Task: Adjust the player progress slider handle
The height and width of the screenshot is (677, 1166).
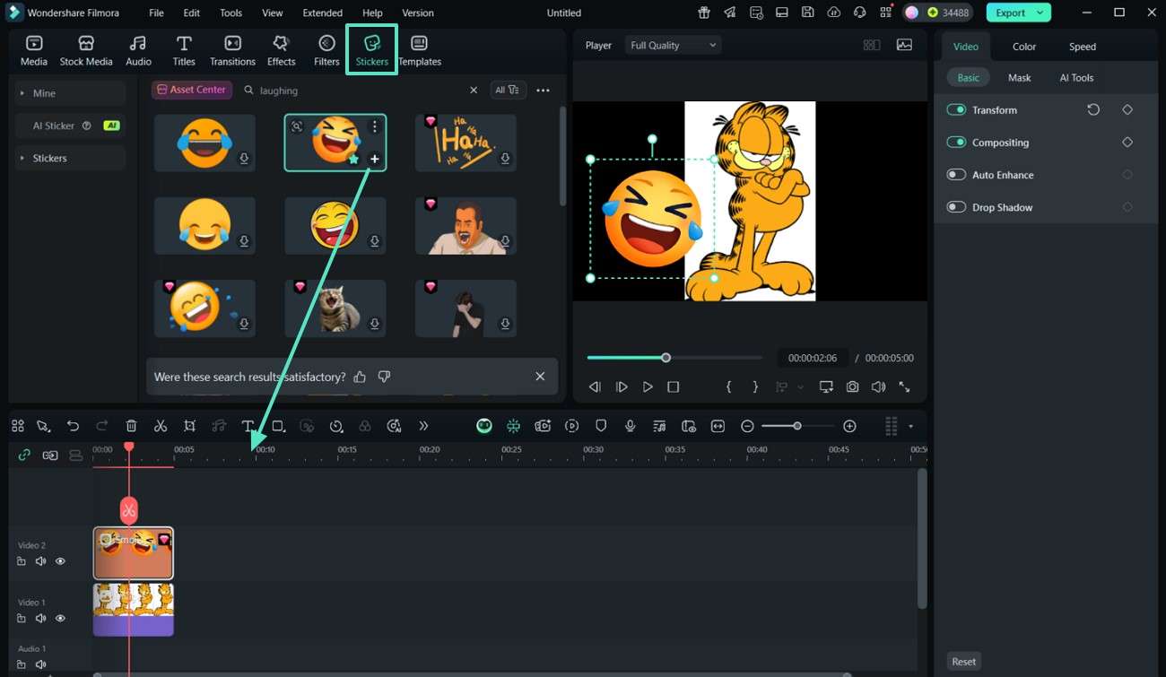Action: click(666, 358)
